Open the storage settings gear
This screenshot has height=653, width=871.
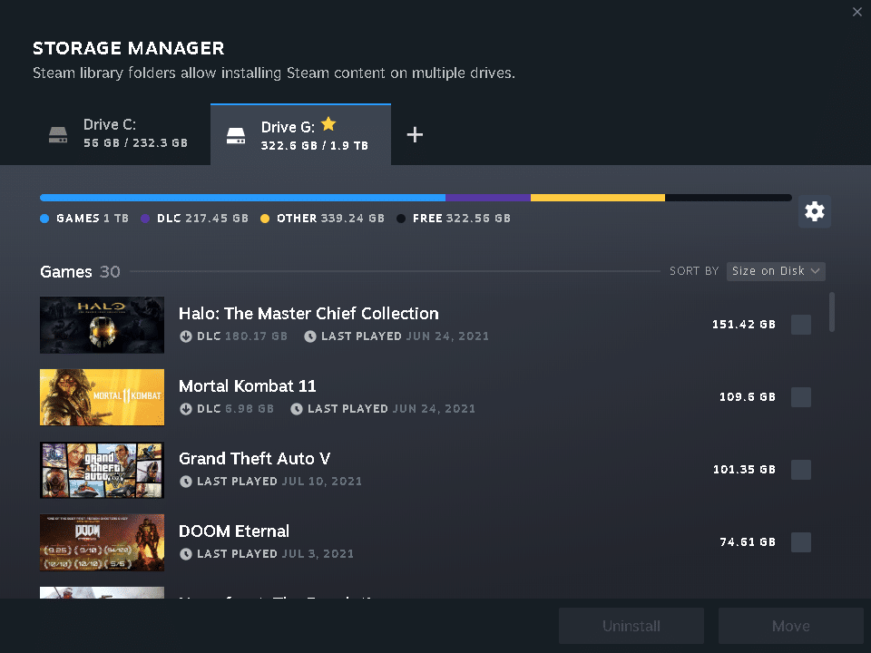pos(815,211)
